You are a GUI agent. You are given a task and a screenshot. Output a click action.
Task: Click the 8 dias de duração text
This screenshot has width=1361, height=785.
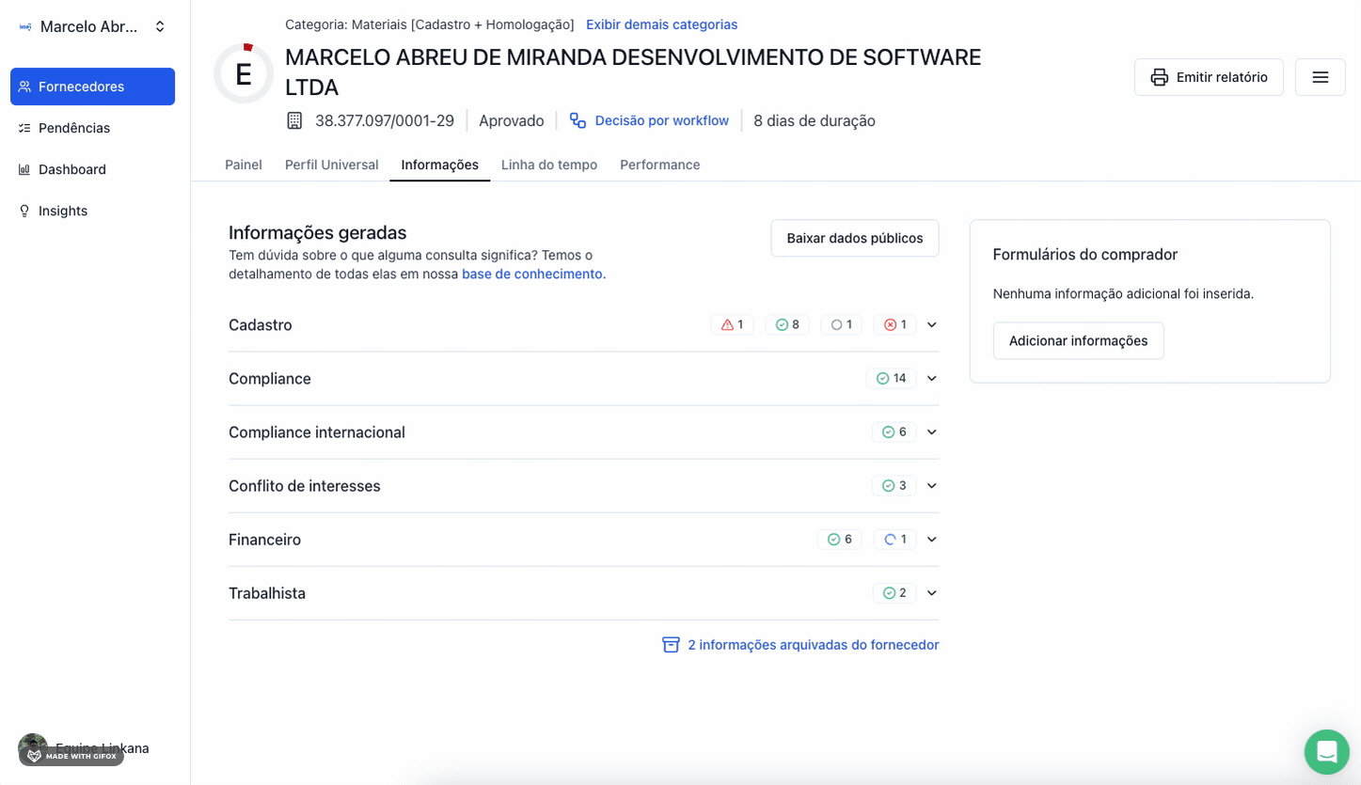coord(815,120)
